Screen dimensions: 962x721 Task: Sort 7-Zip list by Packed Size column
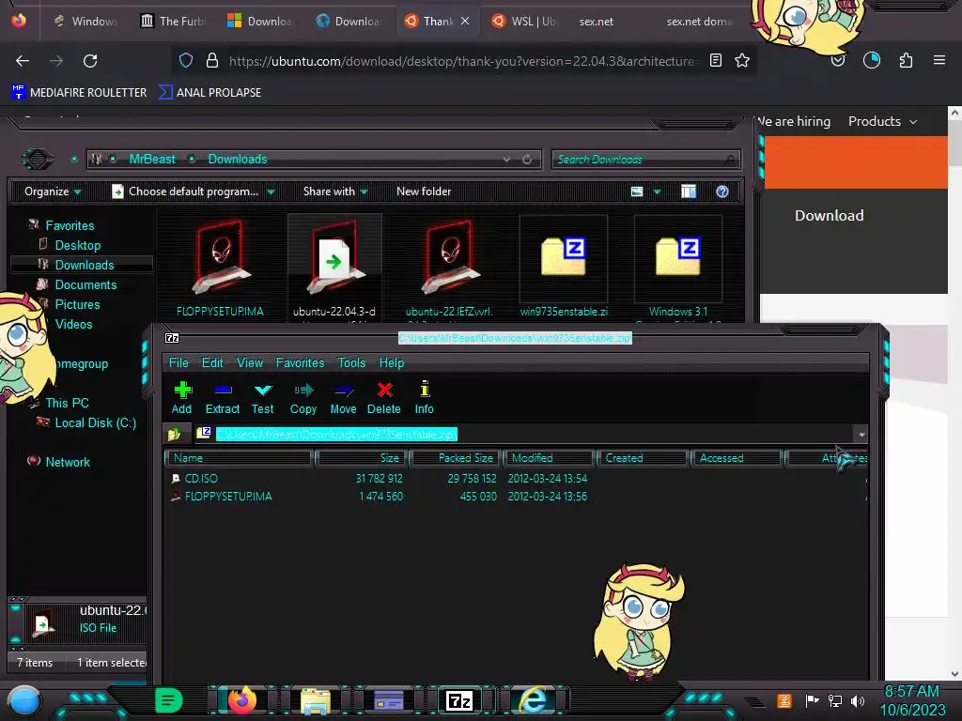coord(457,458)
